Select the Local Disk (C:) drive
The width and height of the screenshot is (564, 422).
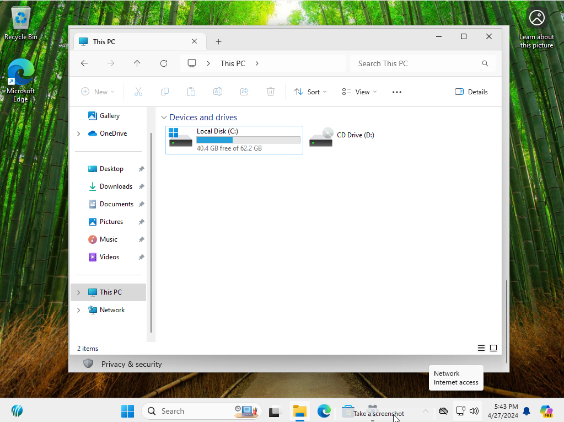pyautogui.click(x=234, y=140)
